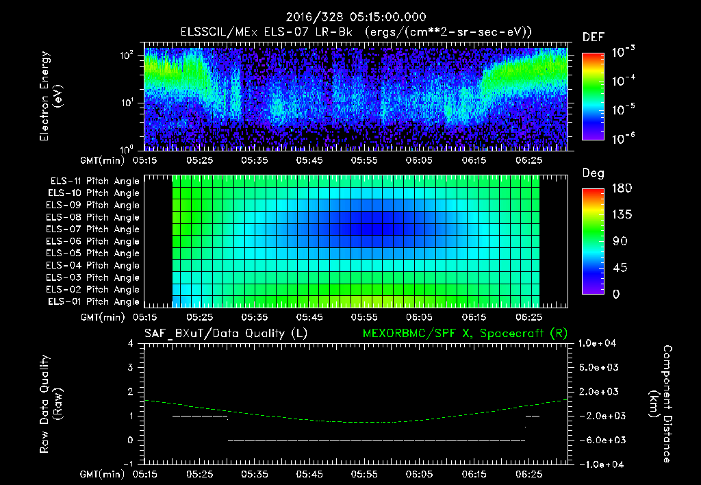The image size is (701, 485).
Task: Select the DEF label above color scale
Action: (594, 38)
